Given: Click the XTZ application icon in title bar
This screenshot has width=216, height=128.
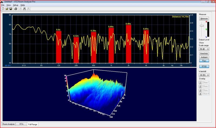Looking at the screenshot, I should [2, 2].
